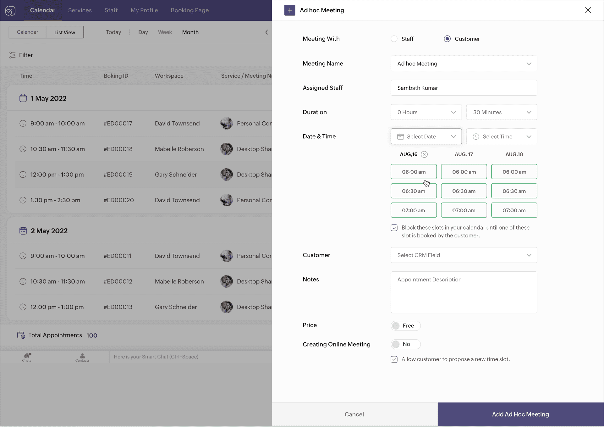Image resolution: width=604 pixels, height=427 pixels.
Task: Click Add Ad Hoc Meeting button
Action: (x=520, y=414)
